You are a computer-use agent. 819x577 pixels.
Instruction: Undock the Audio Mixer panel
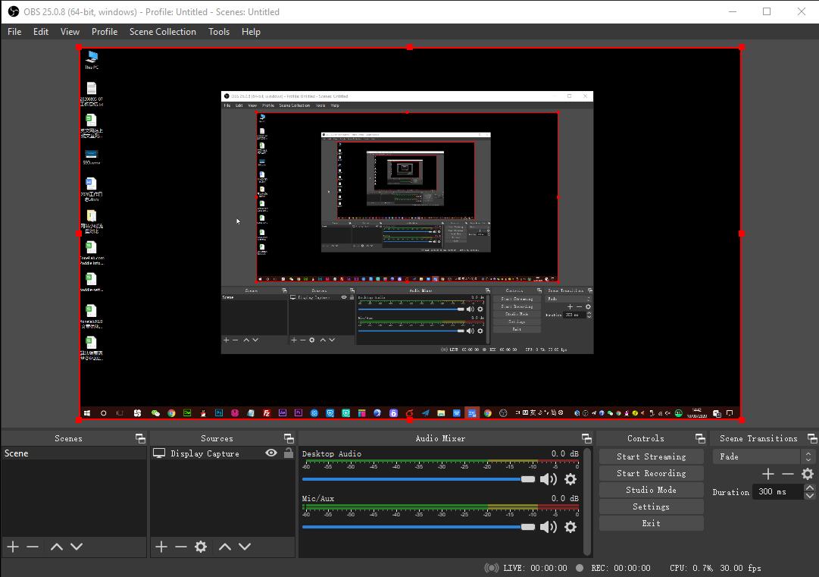586,438
